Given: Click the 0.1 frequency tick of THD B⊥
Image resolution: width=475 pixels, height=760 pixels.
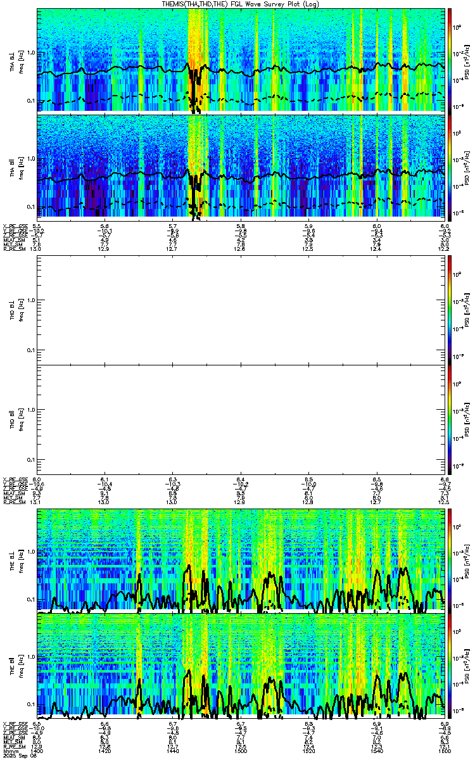Looking at the screenshot, I should (30, 350).
